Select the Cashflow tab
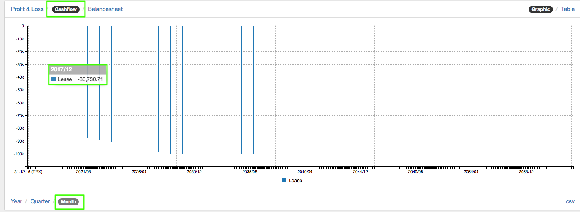Viewport: 580px width, 212px height. [x=66, y=9]
